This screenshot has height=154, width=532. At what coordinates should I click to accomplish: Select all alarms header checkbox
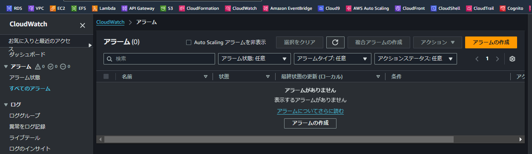[x=106, y=76]
